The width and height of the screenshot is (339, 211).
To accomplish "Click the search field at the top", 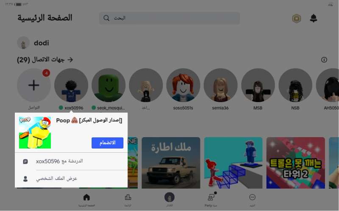I will pos(169,18).
